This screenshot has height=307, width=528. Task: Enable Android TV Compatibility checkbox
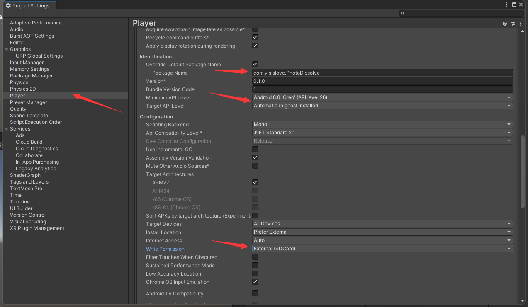click(255, 293)
